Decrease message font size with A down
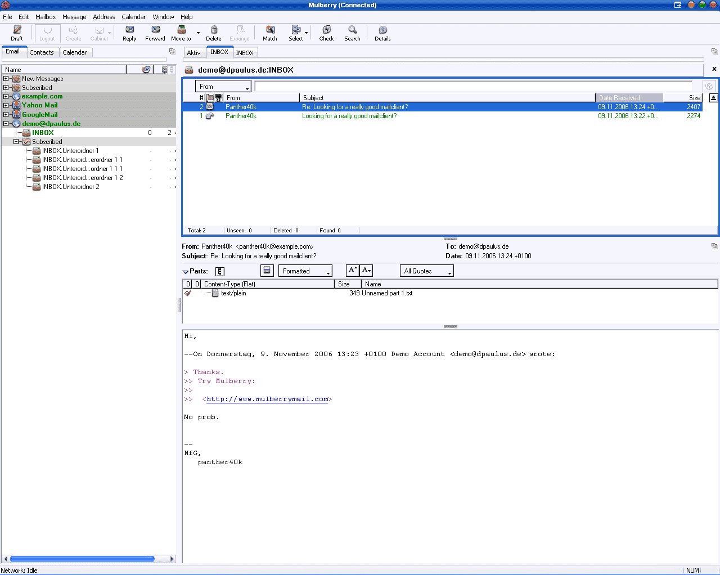 366,271
